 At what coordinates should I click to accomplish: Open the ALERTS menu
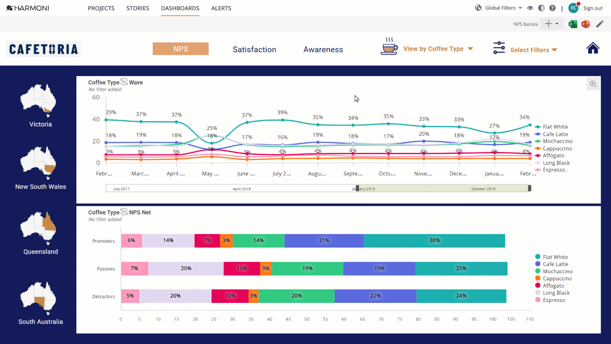coord(221,8)
